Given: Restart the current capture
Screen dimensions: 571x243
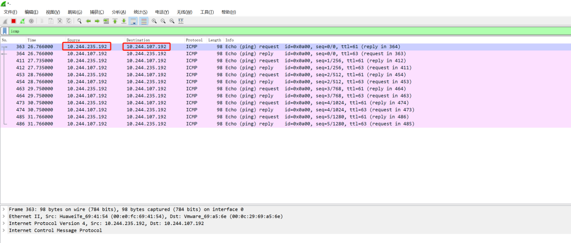Looking at the screenshot, I should (x=23, y=21).
